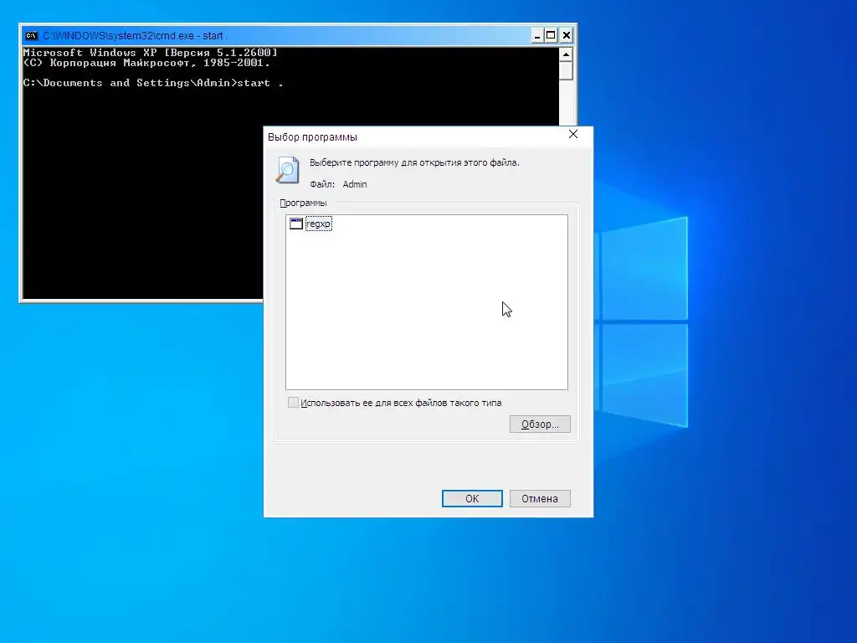Click the 'Microsoft Windows XP' version line
Image resolution: width=857 pixels, height=643 pixels.
pos(151,53)
